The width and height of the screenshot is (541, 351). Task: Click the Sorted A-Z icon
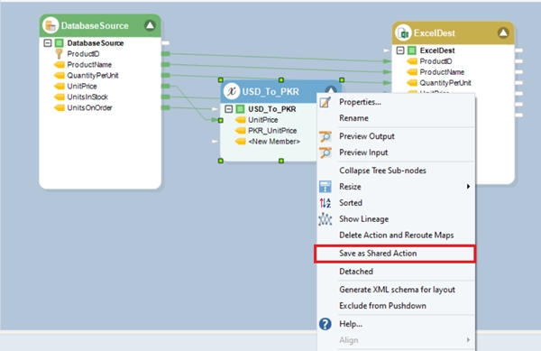325,203
